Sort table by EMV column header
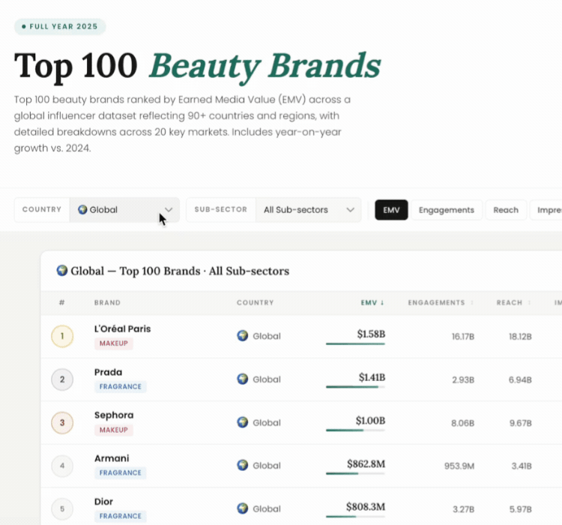Image resolution: width=562 pixels, height=525 pixels. (x=372, y=302)
